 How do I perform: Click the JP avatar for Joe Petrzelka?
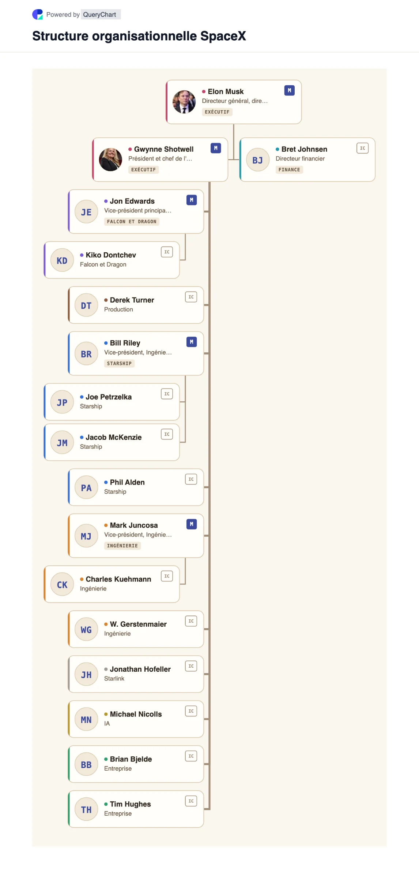click(x=62, y=402)
